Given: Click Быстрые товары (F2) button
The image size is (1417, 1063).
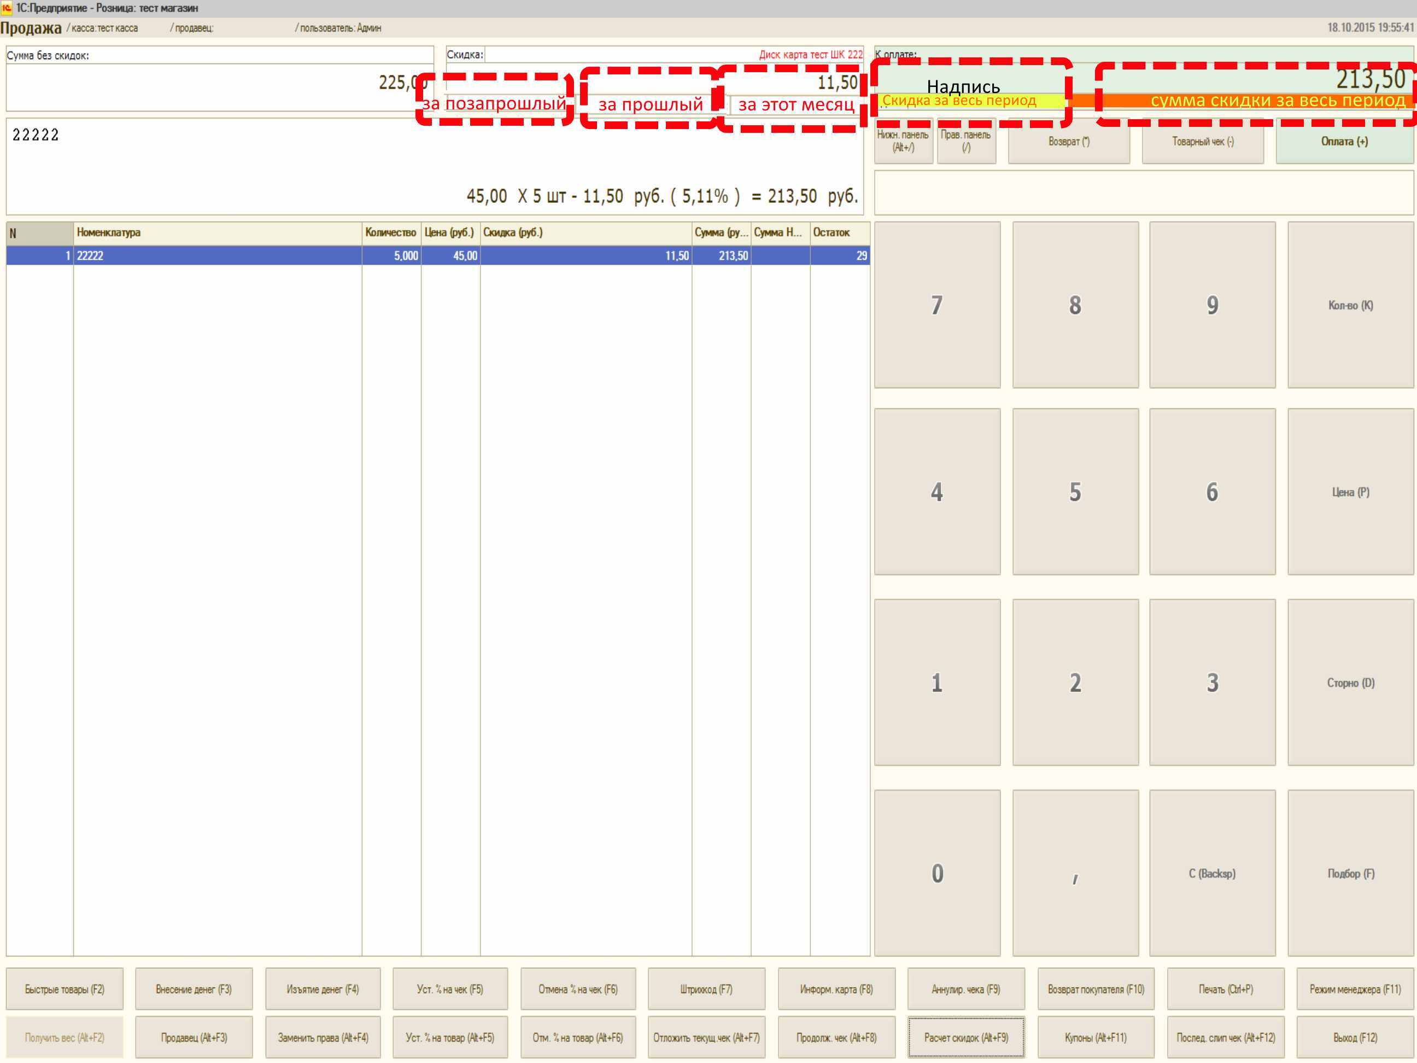Looking at the screenshot, I should pos(64,989).
